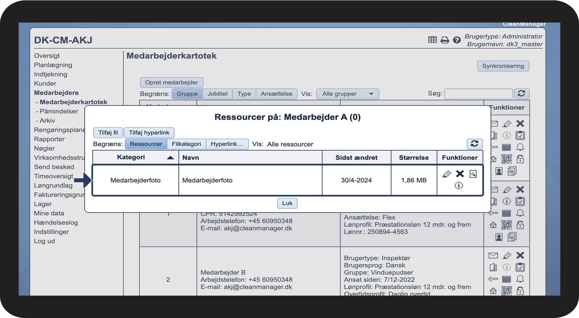The image size is (579, 318).
Task: Open the Alle grupper dropdown
Action: [x=347, y=94]
